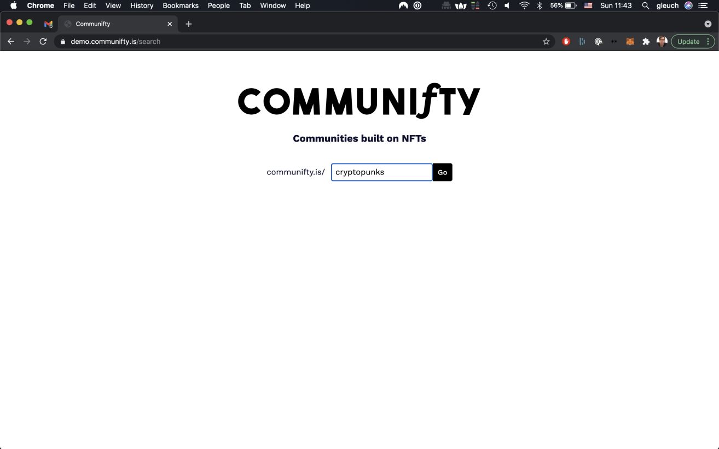The width and height of the screenshot is (719, 449).
Task: Click the clock showing Sun 11:43
Action: pos(616,5)
